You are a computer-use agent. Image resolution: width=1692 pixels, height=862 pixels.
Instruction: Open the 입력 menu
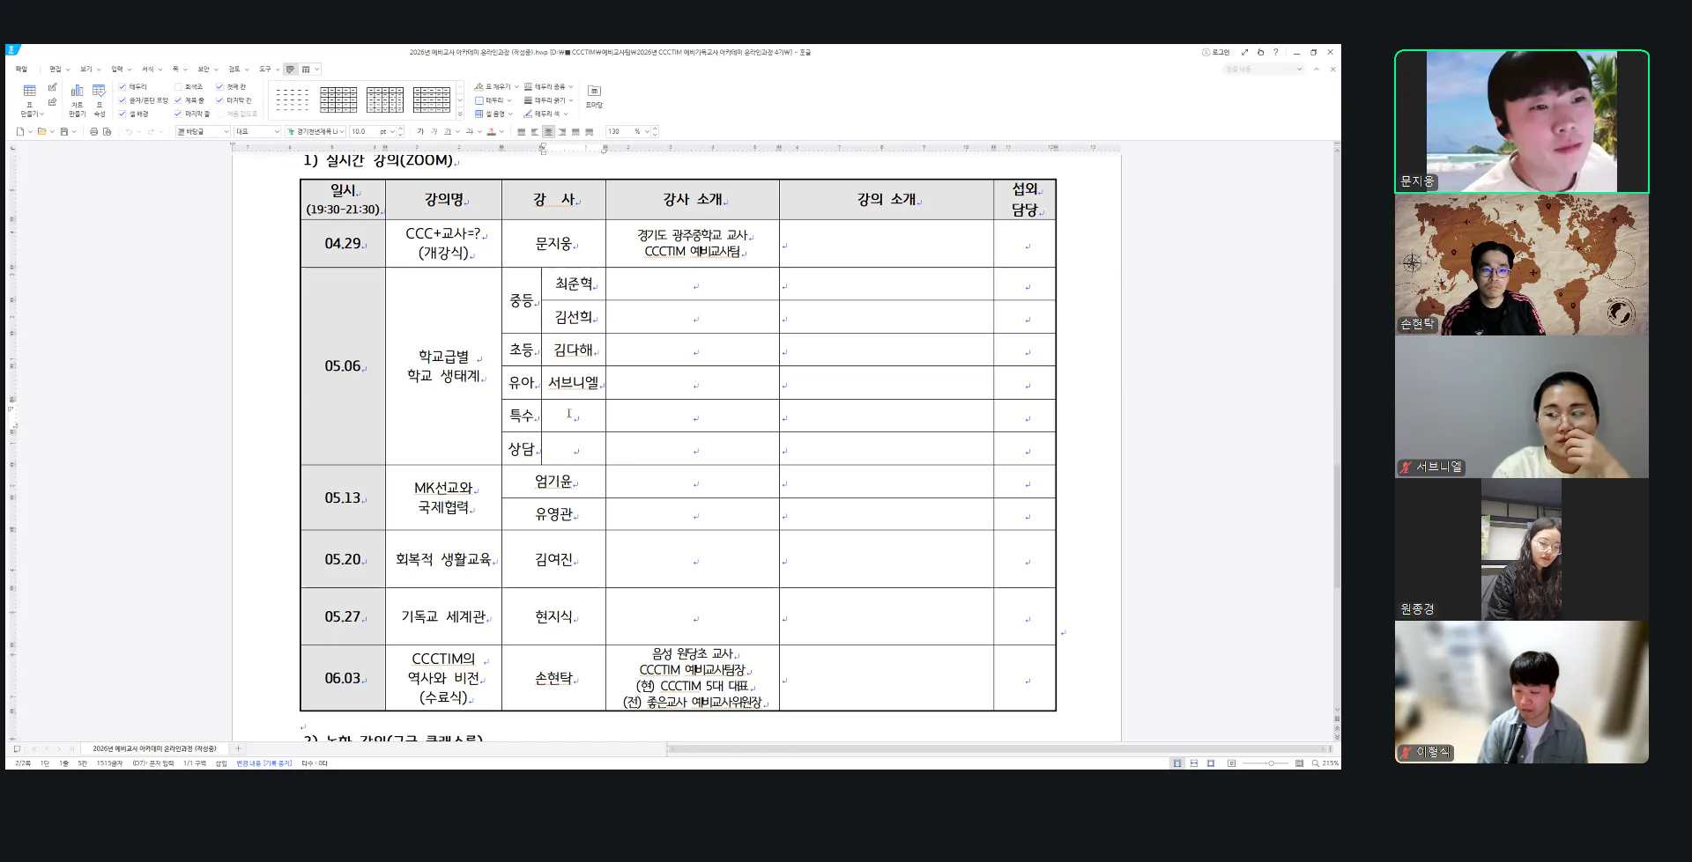120,69
